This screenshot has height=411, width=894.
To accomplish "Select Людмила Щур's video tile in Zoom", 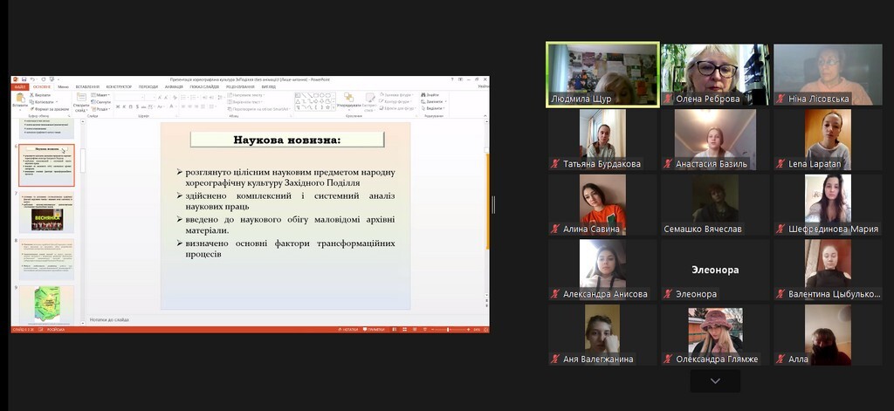I will pos(602,74).
